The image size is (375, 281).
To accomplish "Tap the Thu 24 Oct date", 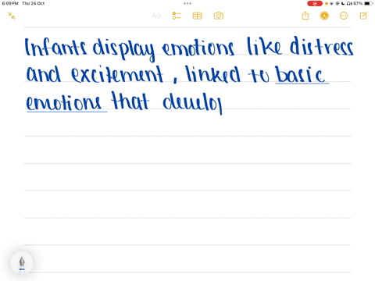I will (x=34, y=3).
